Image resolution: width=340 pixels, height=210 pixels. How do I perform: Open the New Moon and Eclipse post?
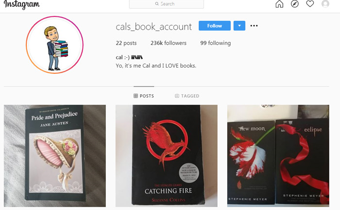click(x=278, y=156)
